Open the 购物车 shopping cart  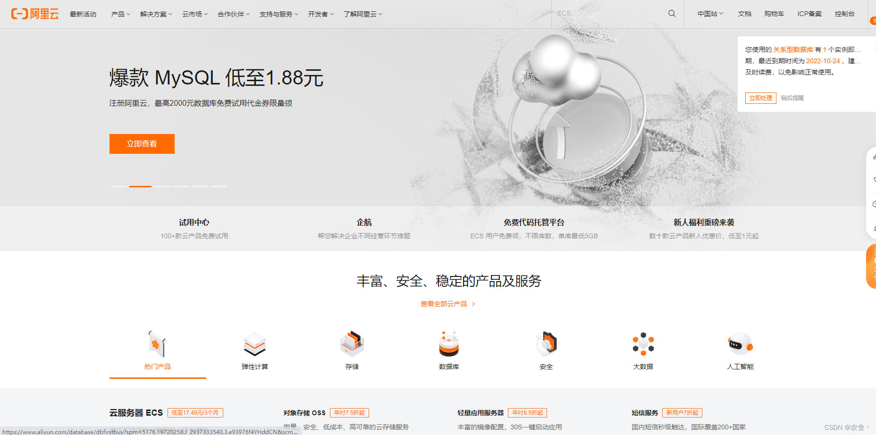tap(774, 14)
